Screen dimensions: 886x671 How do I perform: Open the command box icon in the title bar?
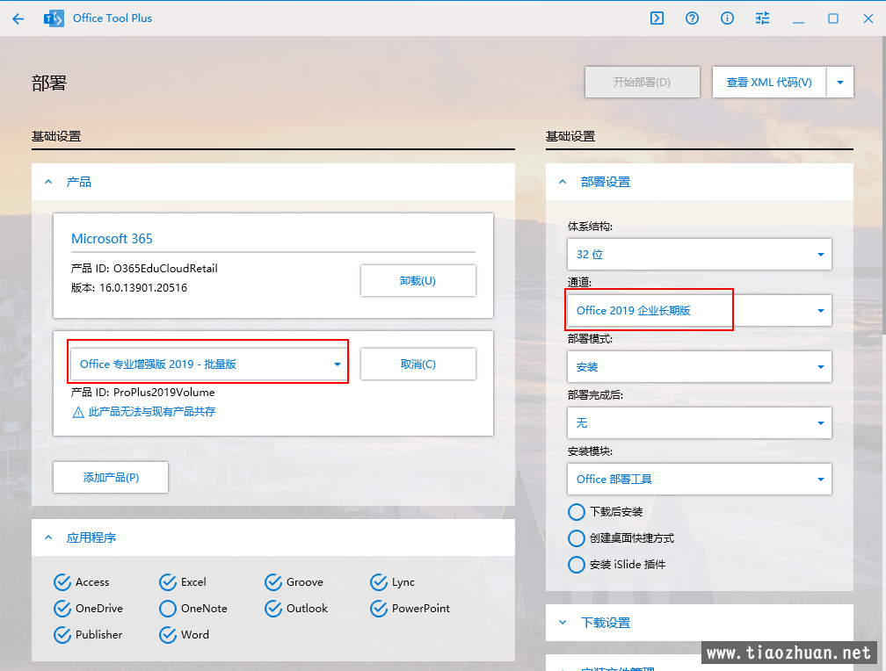tap(657, 18)
